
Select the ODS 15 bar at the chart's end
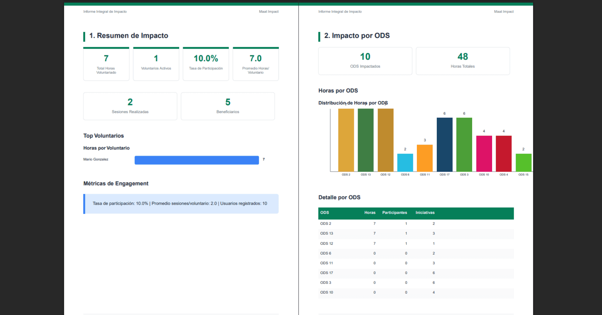tap(523, 163)
